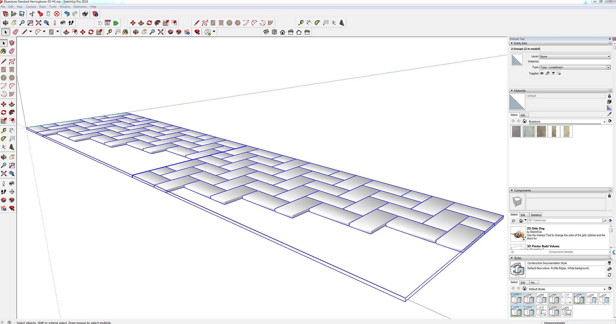Open the Layer dropdown showing Stone
Screen dimensions: 616x324
point(575,56)
